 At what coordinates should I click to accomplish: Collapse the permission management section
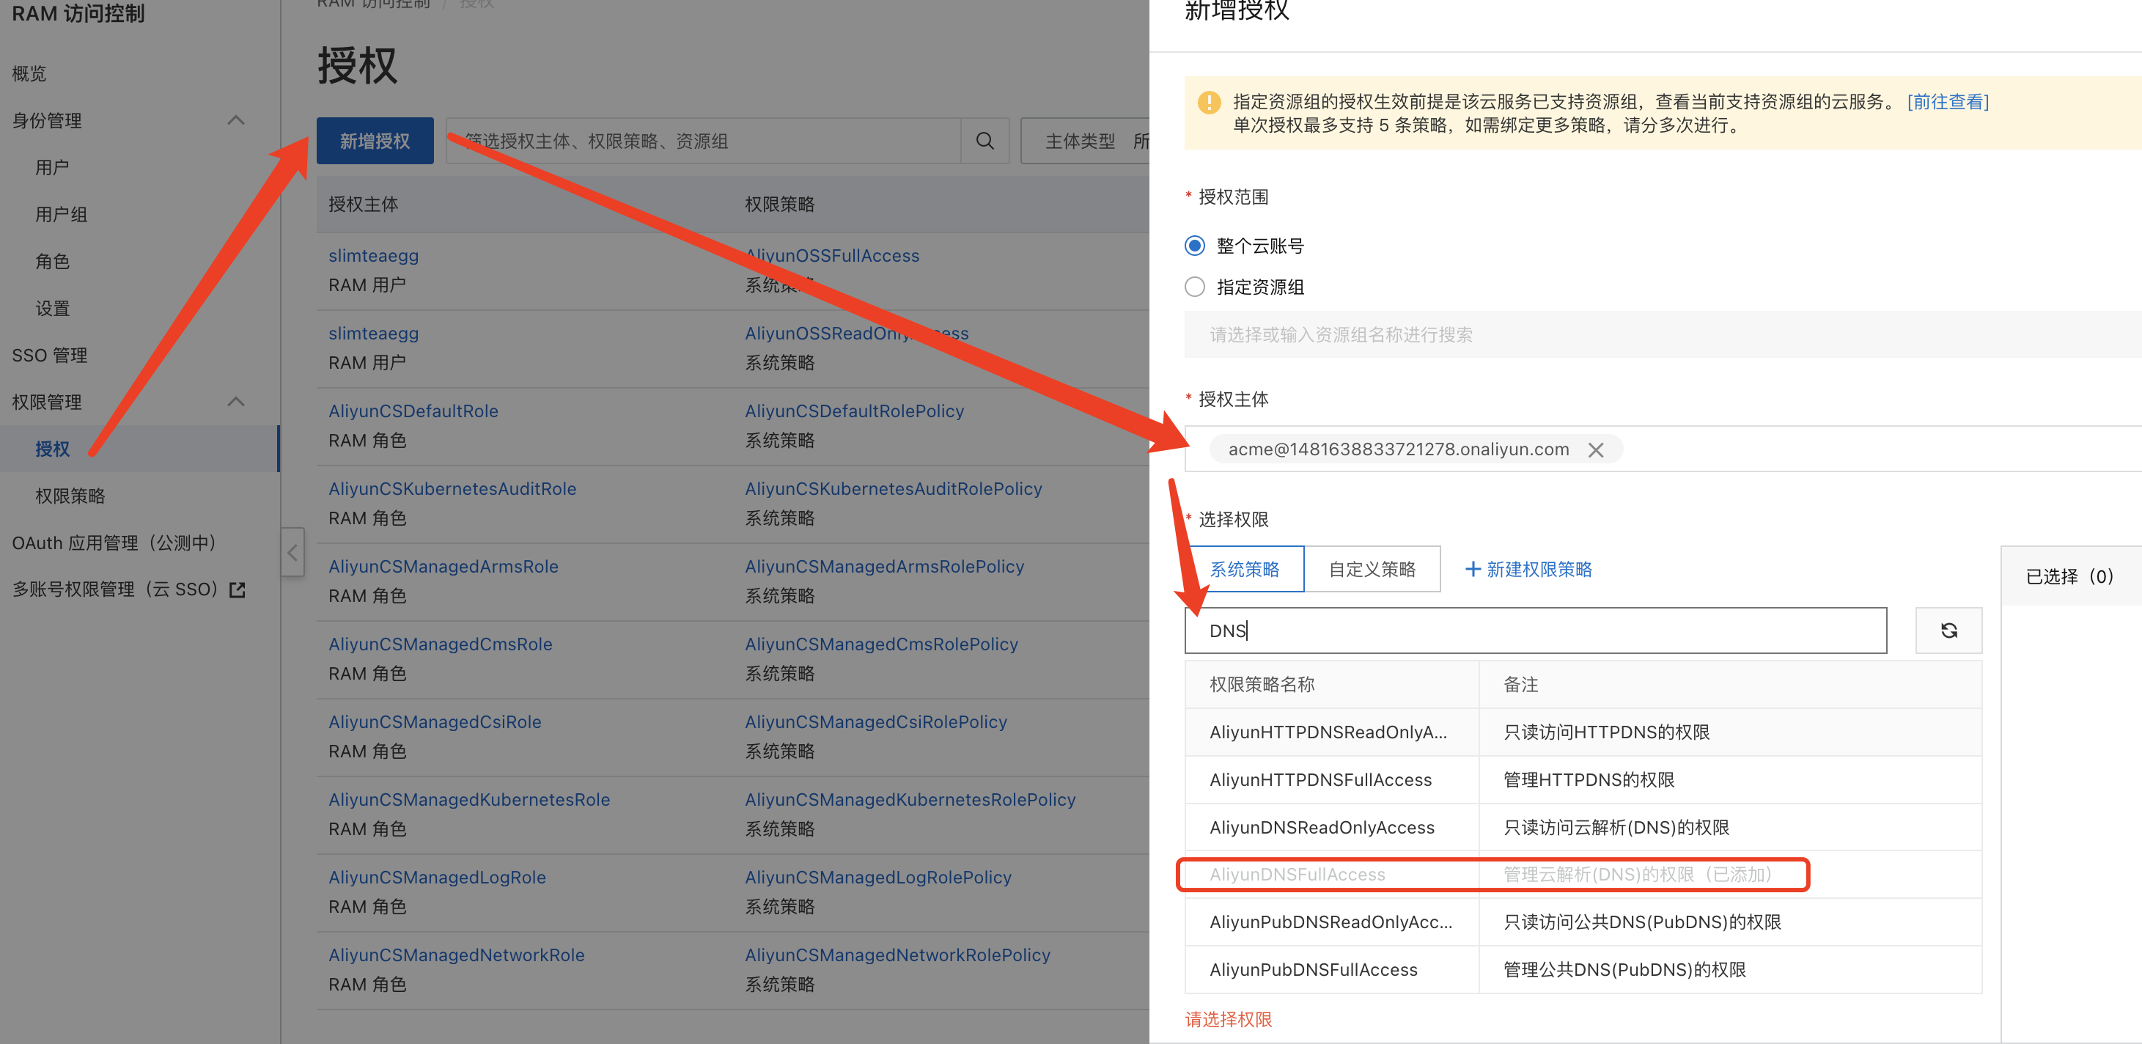coord(236,402)
